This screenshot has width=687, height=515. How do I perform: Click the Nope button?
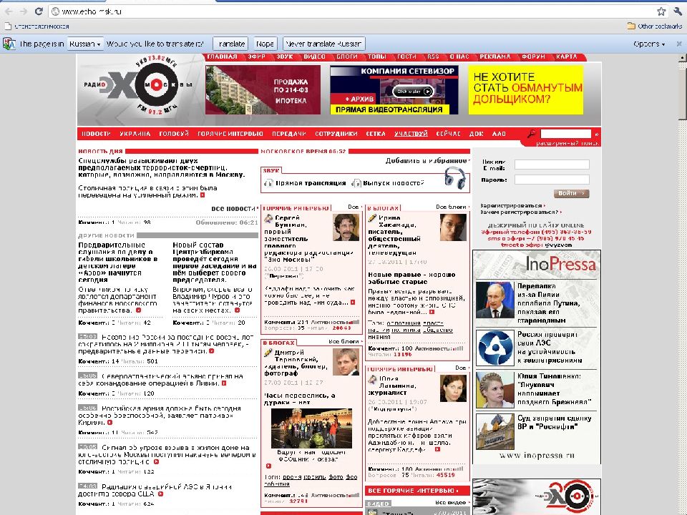(265, 44)
